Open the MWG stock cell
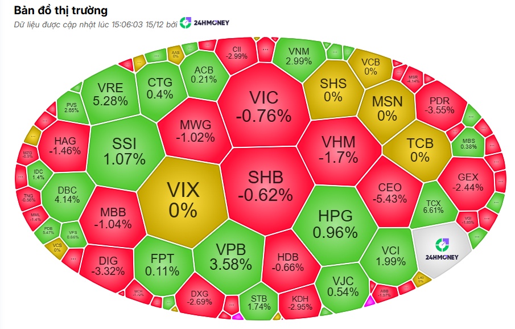This screenshot has height=329, width=515. (x=195, y=131)
